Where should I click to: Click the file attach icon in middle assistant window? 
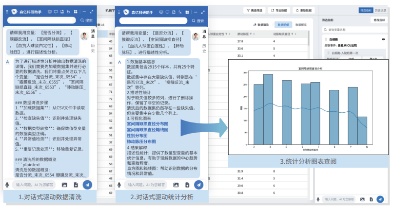tap(187, 185)
